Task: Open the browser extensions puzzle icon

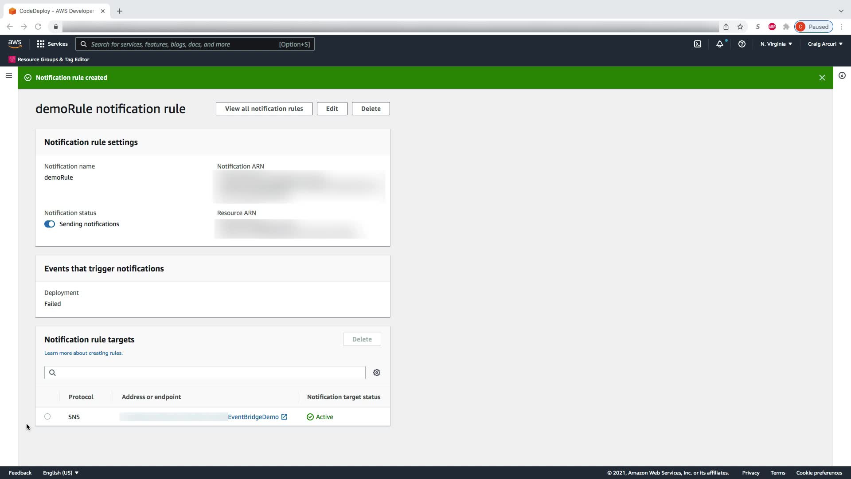Action: [x=786, y=27]
